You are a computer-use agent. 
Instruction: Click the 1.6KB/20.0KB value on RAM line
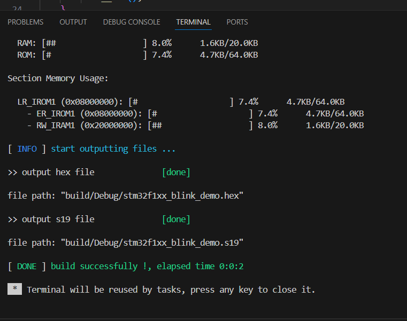(x=229, y=43)
